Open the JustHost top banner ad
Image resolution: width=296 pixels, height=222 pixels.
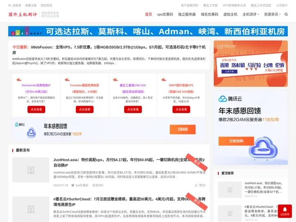[148, 31]
